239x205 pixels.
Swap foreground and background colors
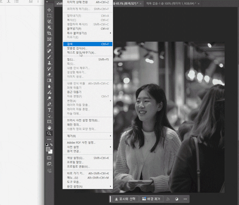click(x=51, y=145)
